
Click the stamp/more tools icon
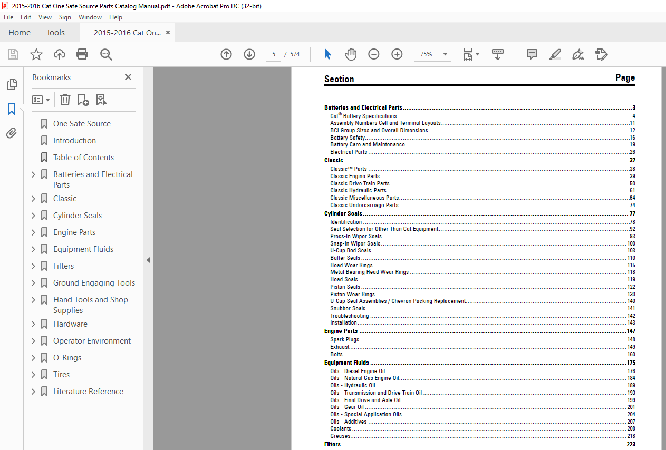(x=601, y=54)
